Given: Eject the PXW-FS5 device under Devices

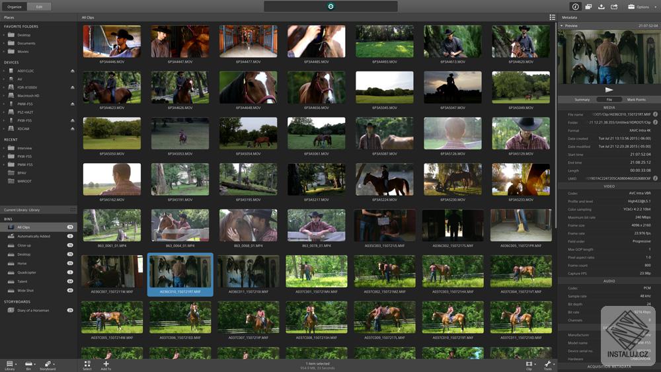Looking at the screenshot, I should pos(73,120).
